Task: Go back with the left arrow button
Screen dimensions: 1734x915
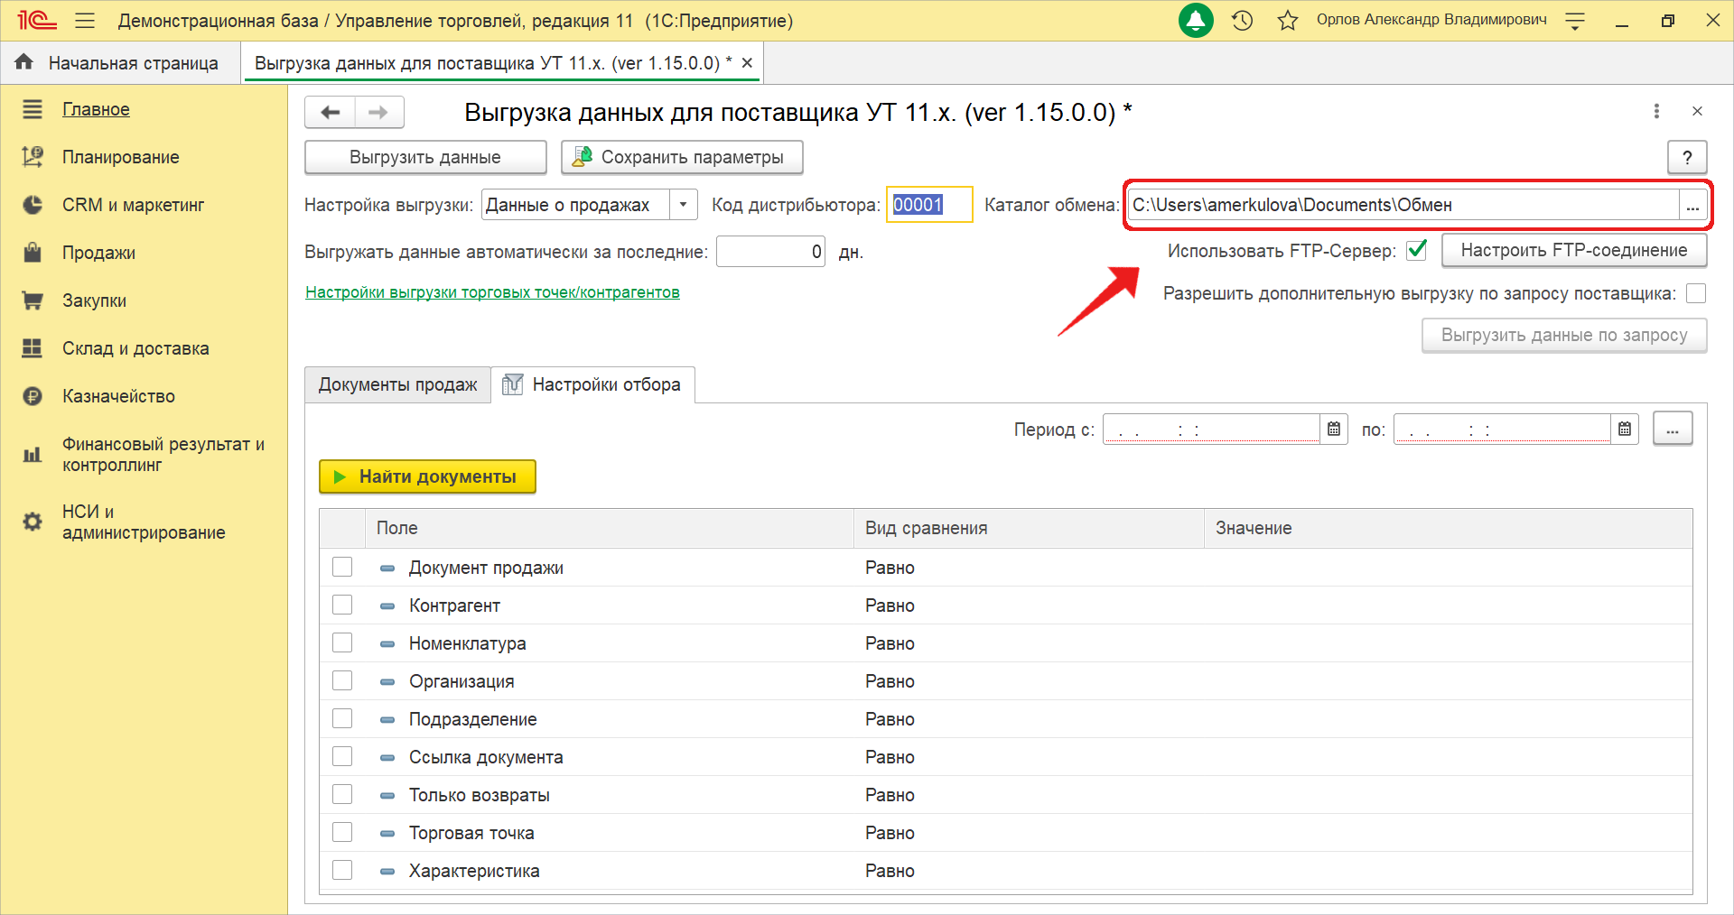Action: pyautogui.click(x=331, y=112)
